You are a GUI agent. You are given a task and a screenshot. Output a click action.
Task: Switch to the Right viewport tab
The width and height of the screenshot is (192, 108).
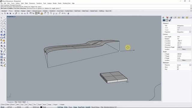pyautogui.click(x=24, y=102)
